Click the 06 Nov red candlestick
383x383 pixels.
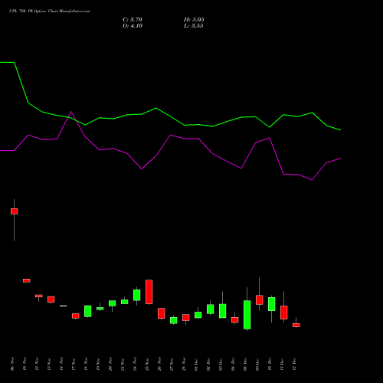[15, 211]
